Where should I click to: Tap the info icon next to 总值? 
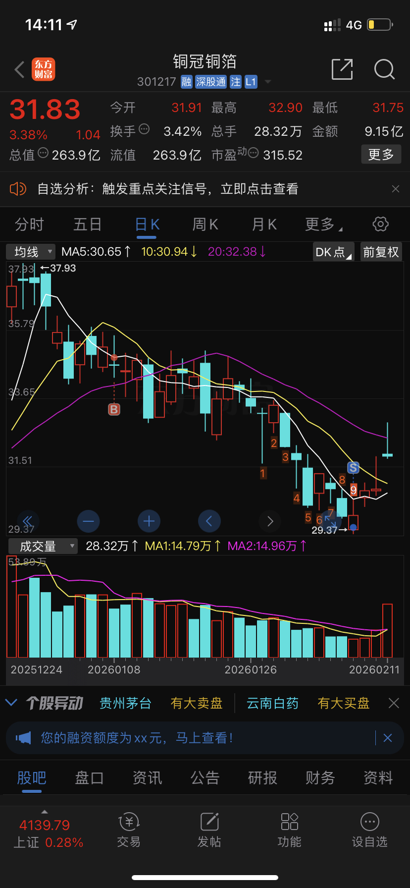43,153
